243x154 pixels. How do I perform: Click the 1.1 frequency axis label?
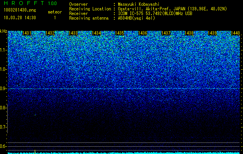tap(3, 50)
